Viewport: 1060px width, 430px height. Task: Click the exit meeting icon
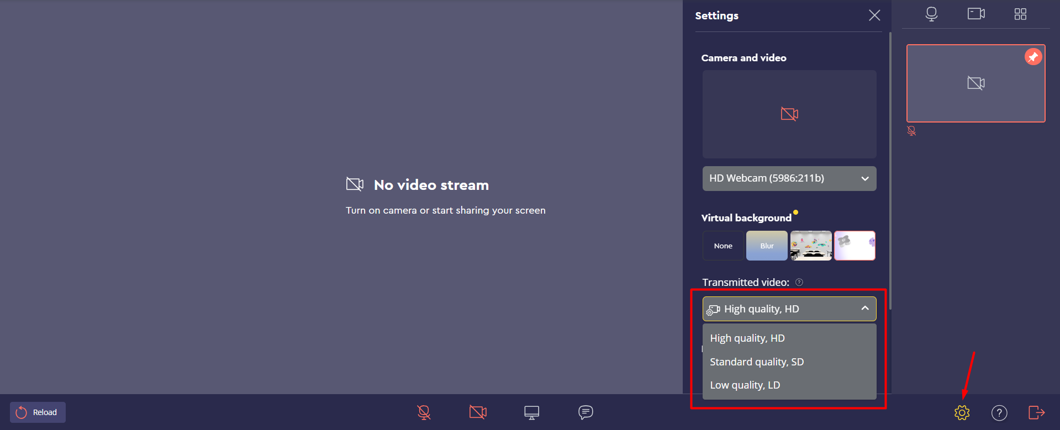pos(1036,412)
